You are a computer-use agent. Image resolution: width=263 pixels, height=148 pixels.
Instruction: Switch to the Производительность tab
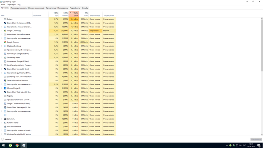(x=18, y=8)
